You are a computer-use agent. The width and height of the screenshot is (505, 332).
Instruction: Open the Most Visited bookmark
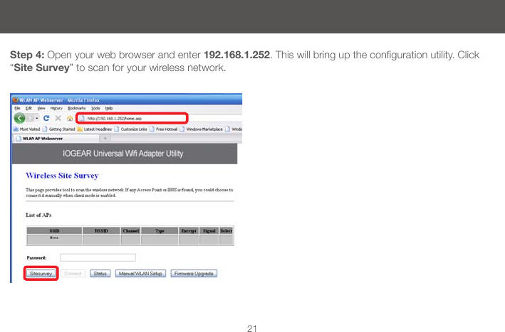click(x=27, y=129)
